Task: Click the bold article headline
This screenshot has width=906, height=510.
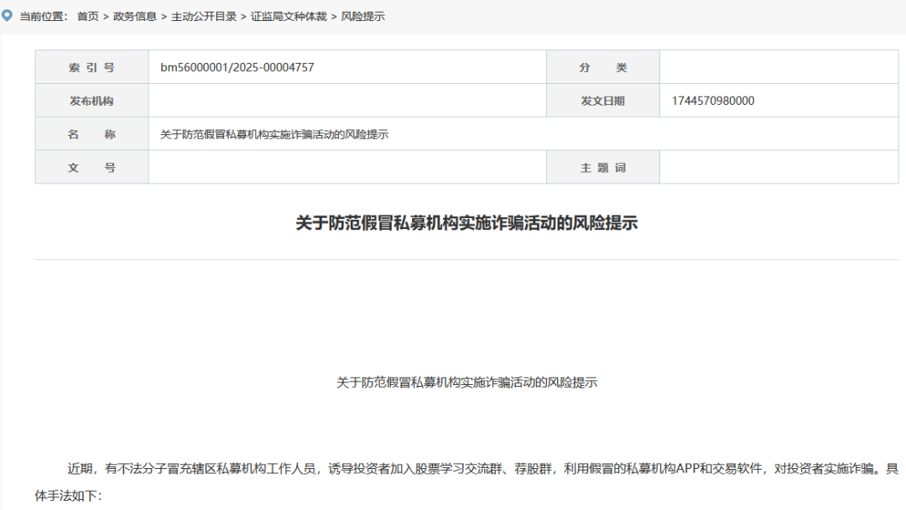Action: click(x=466, y=223)
